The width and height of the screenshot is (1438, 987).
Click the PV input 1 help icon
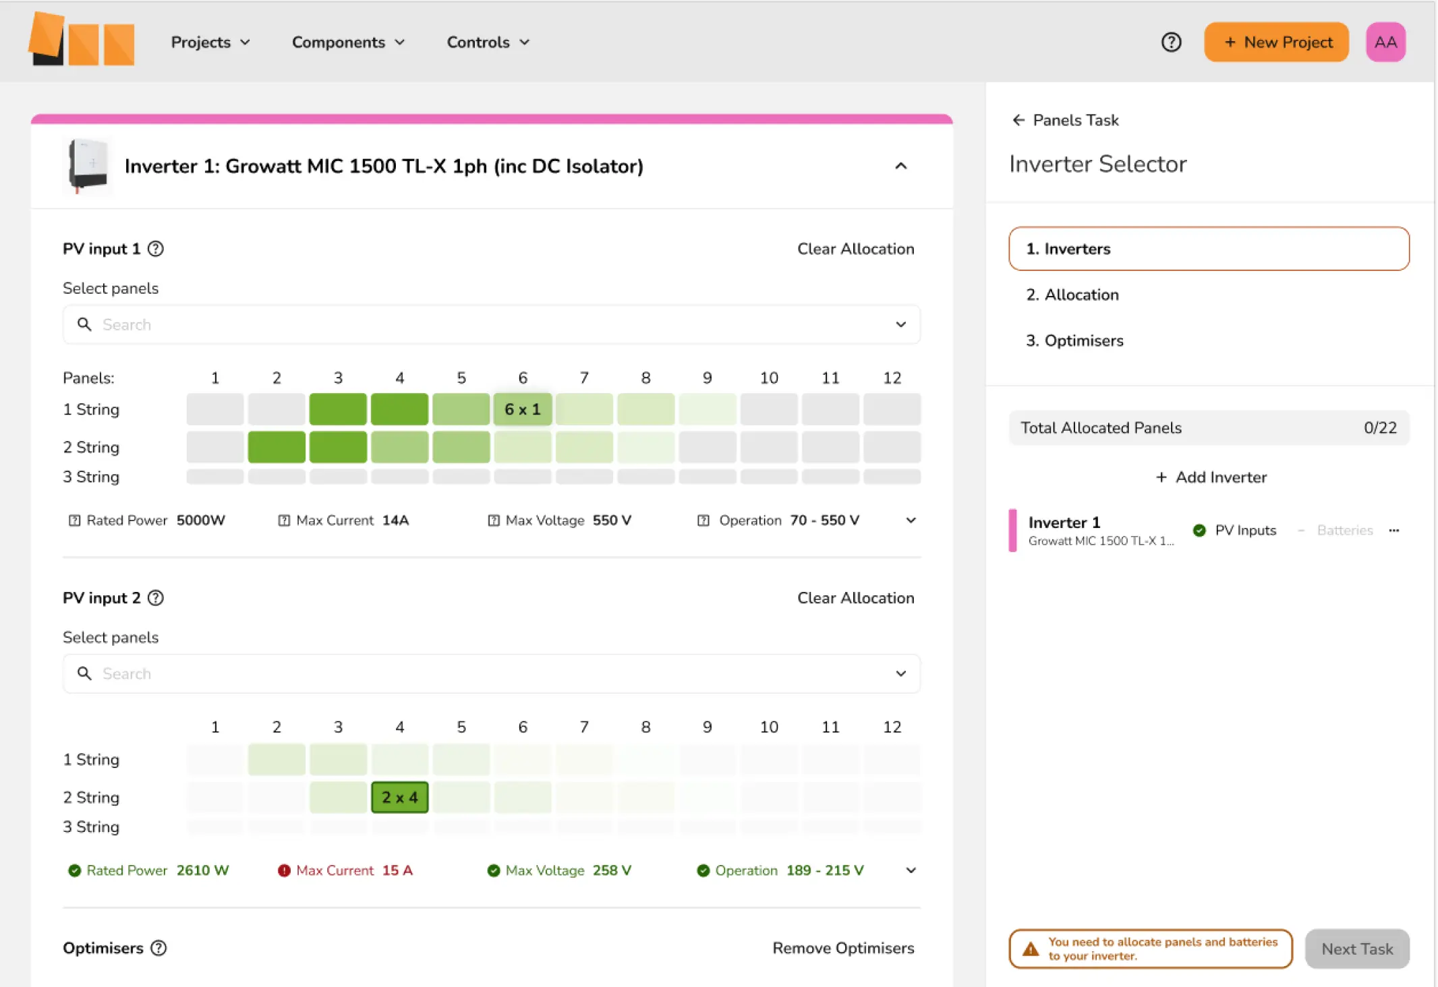click(156, 249)
